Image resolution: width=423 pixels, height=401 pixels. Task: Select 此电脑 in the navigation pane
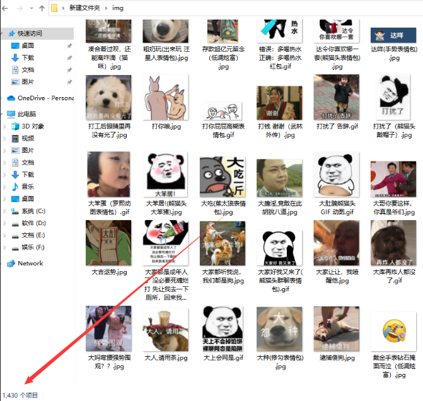21,114
